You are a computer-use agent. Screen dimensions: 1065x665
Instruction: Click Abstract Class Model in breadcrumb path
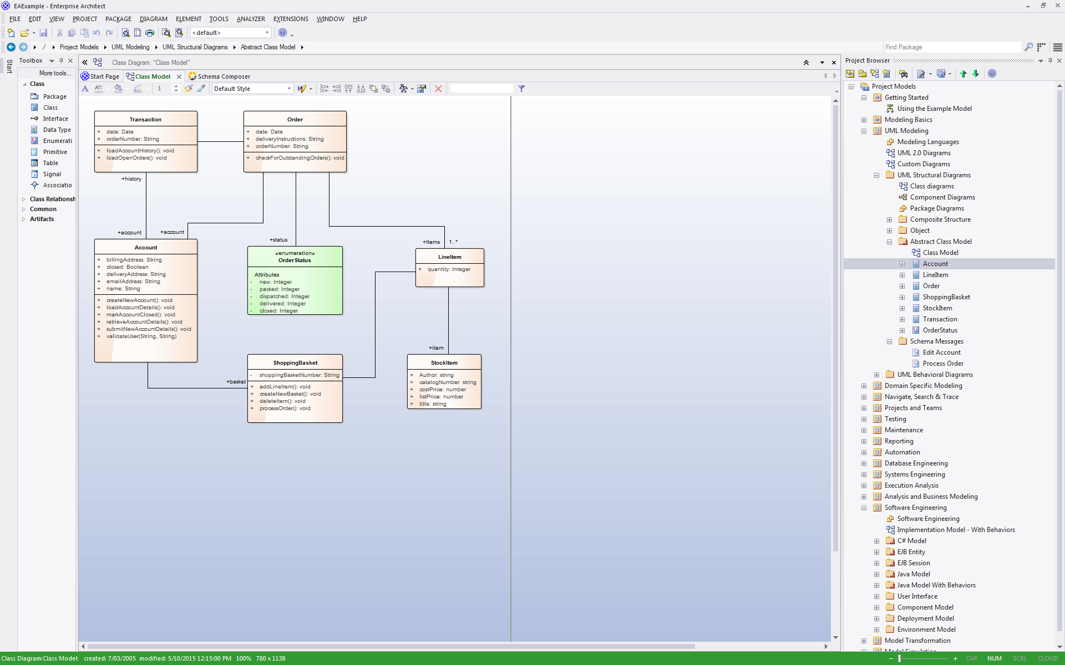[267, 47]
